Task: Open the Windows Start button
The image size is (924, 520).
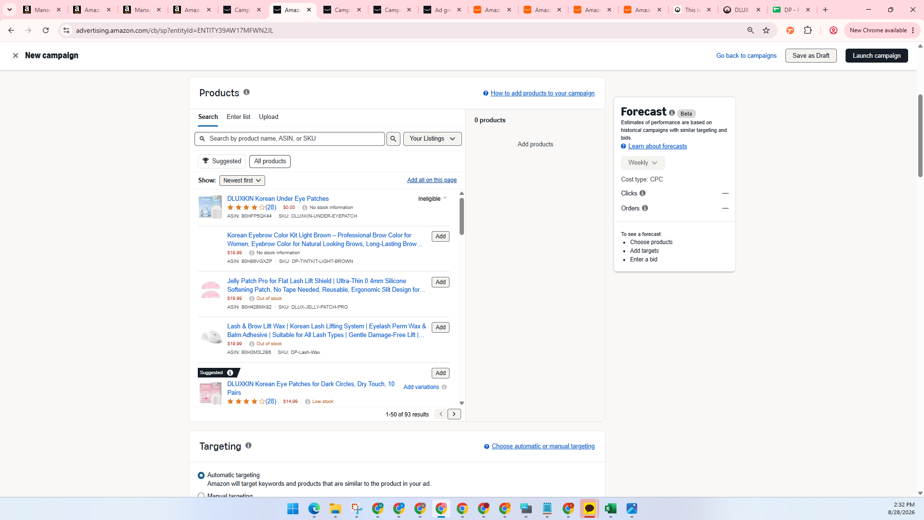Action: click(x=293, y=509)
